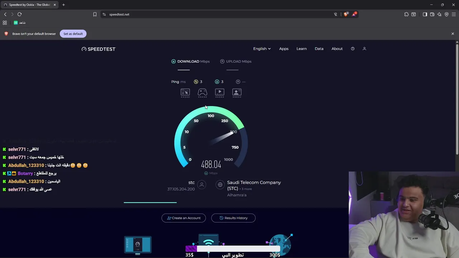Bookmark this page icon in address bar
This screenshot has height=258, width=459.
[95, 14]
